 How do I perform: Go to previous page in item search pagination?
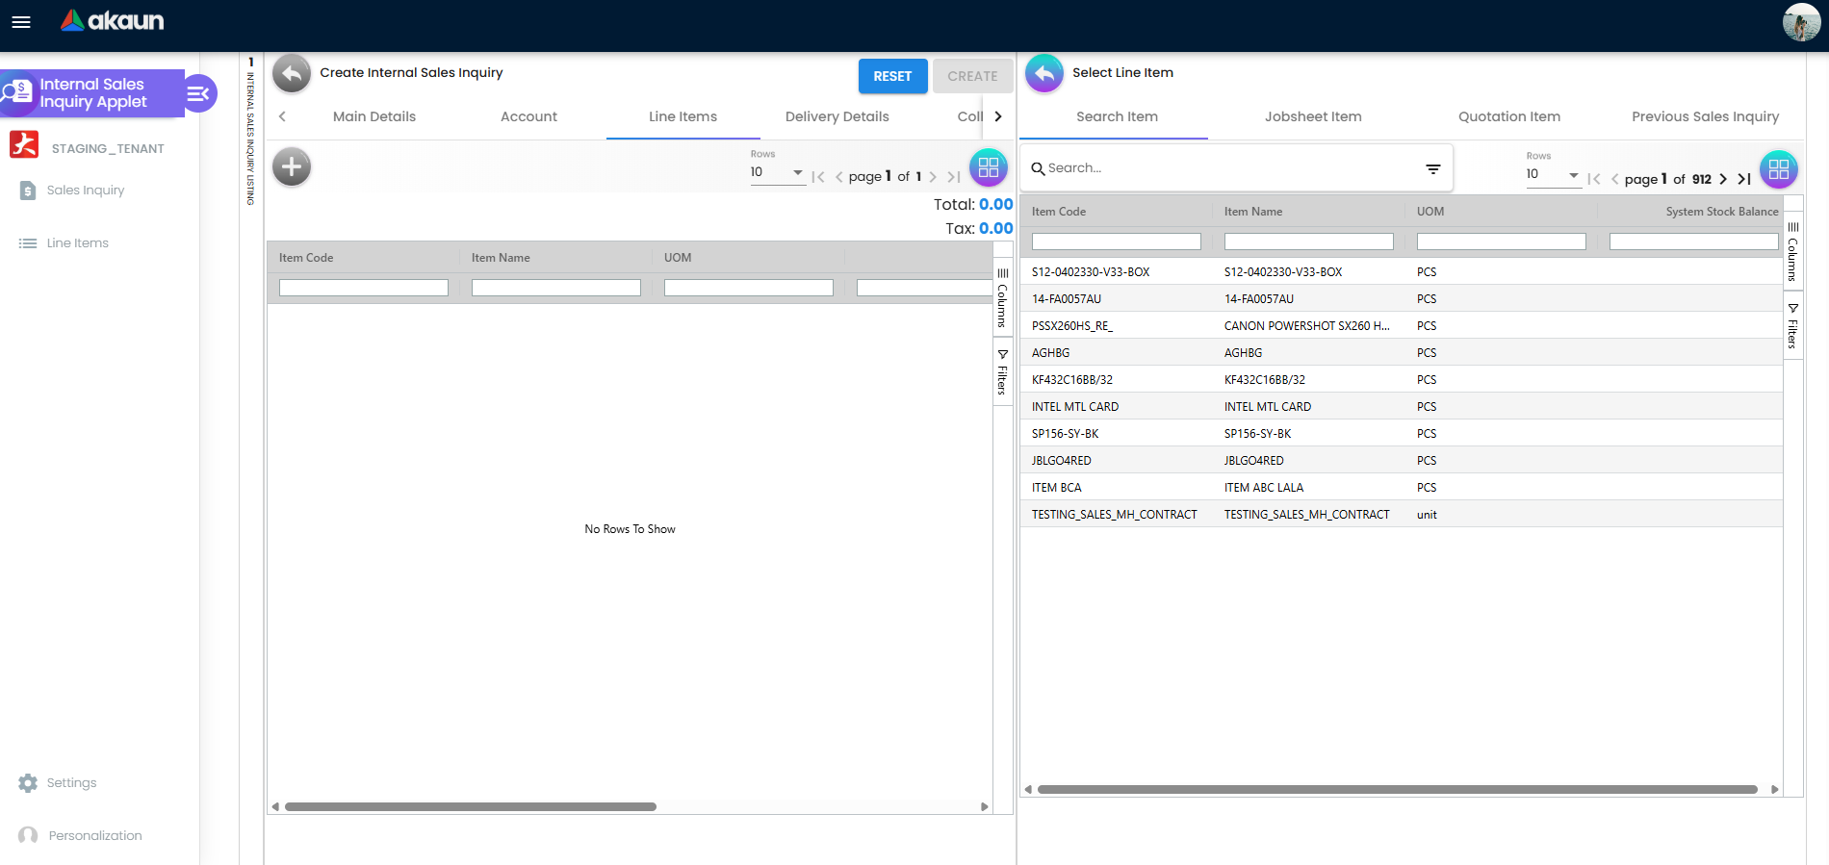point(1615,179)
